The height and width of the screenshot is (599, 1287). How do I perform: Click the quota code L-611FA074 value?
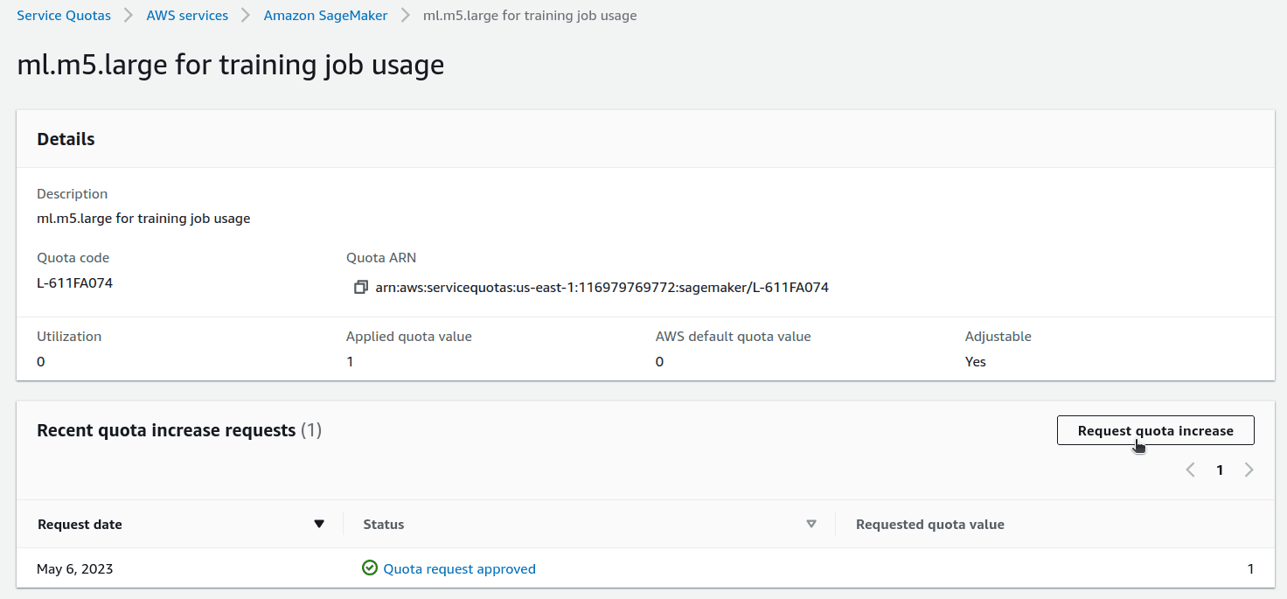click(74, 282)
